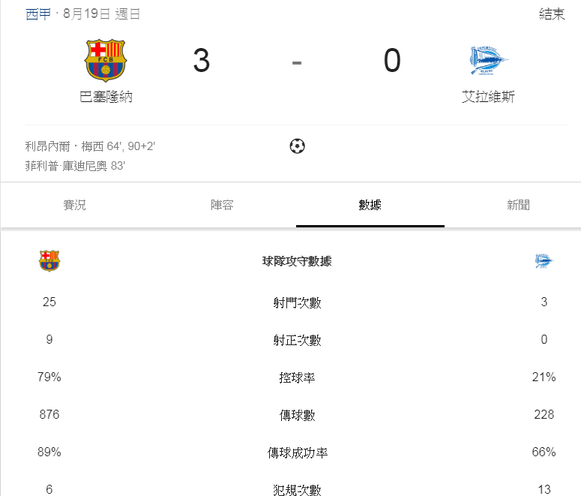581x496 pixels.
Task: Switch to the 賽況 tab
Action: click(x=74, y=205)
